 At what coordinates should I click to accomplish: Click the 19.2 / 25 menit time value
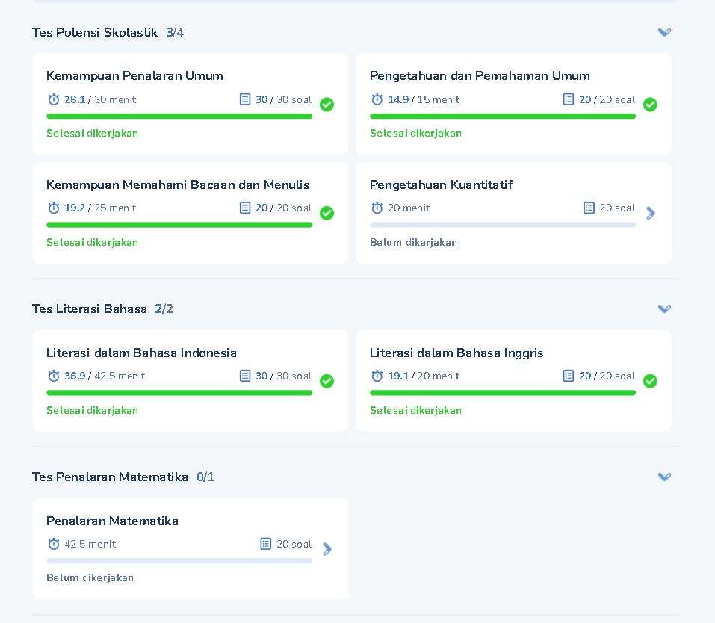(100, 208)
